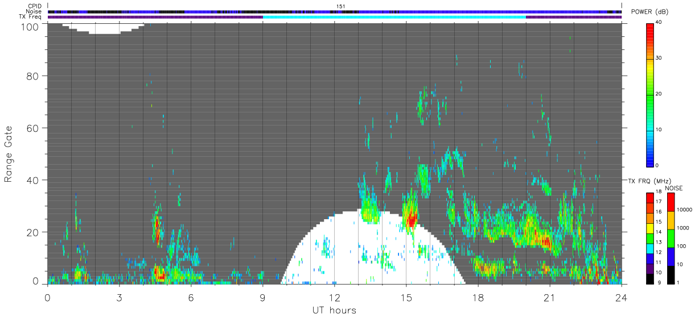The height and width of the screenshot is (322, 699).
Task: Click the 12 label on the TX FRQ legend
Action: click(x=657, y=252)
